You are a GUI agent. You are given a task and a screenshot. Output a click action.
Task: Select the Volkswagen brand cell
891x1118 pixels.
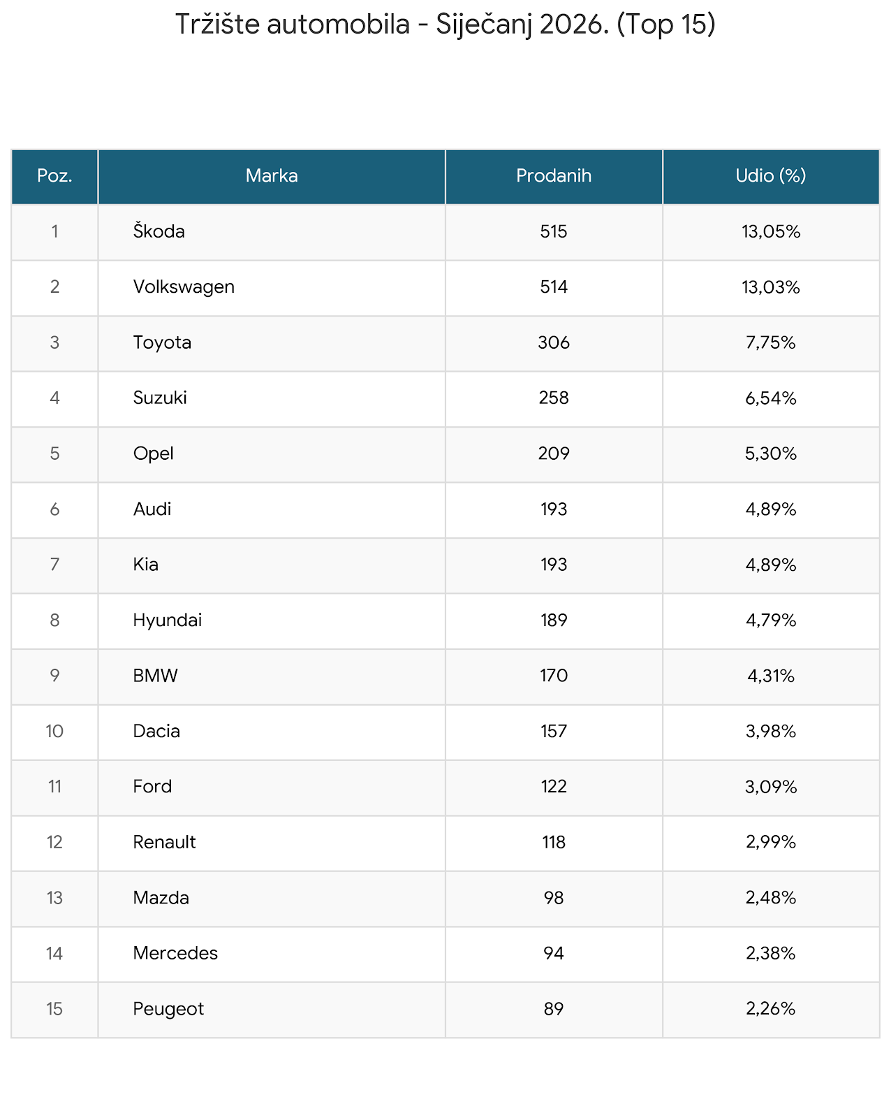pyautogui.click(x=184, y=287)
